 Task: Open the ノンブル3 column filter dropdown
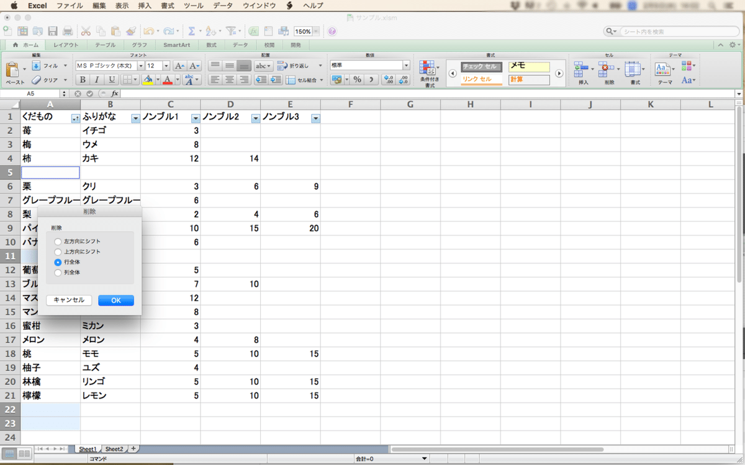(315, 118)
